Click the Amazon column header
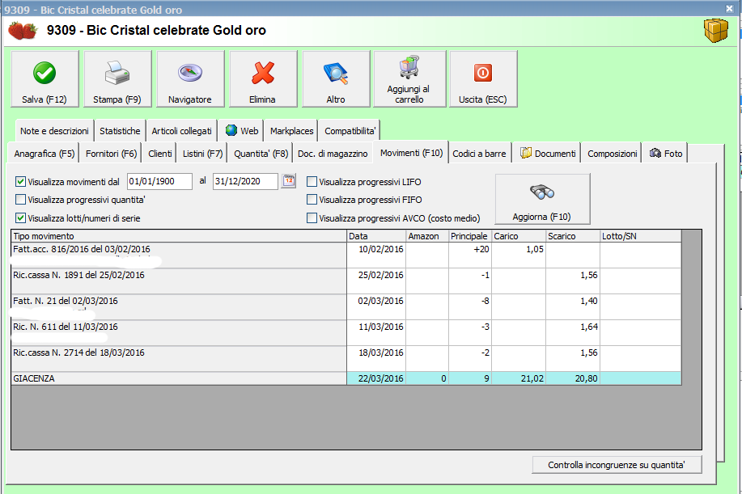 tap(427, 236)
